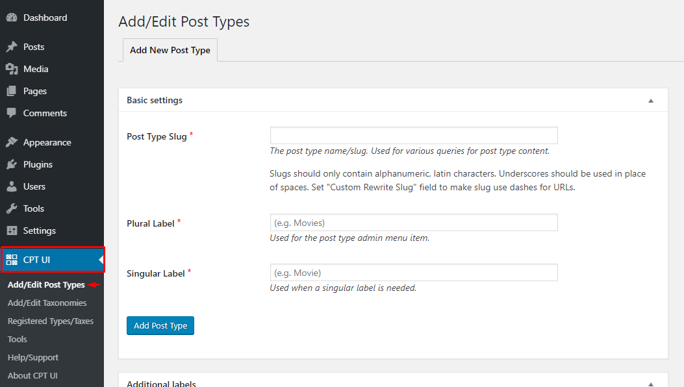The image size is (684, 387).
Task: Click the Plugins plug icon
Action: tap(12, 165)
